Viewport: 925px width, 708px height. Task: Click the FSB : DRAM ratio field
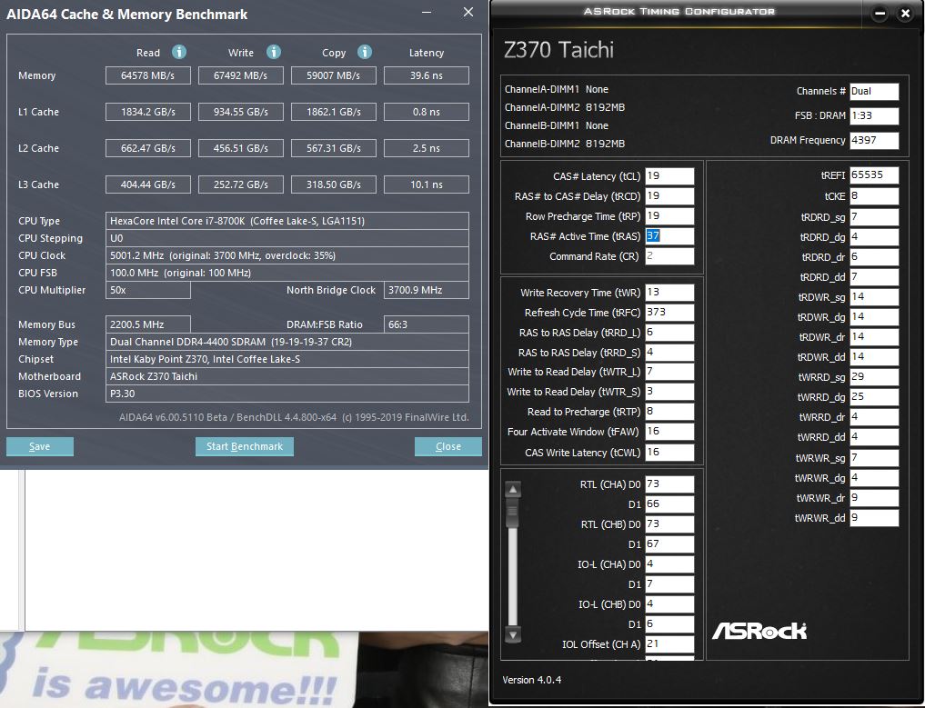click(874, 116)
